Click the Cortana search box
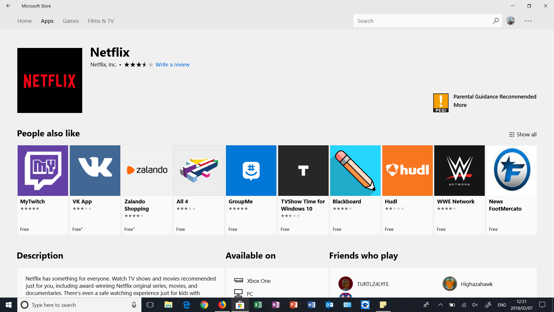Viewport: 554px width, 312px height. [x=79, y=305]
